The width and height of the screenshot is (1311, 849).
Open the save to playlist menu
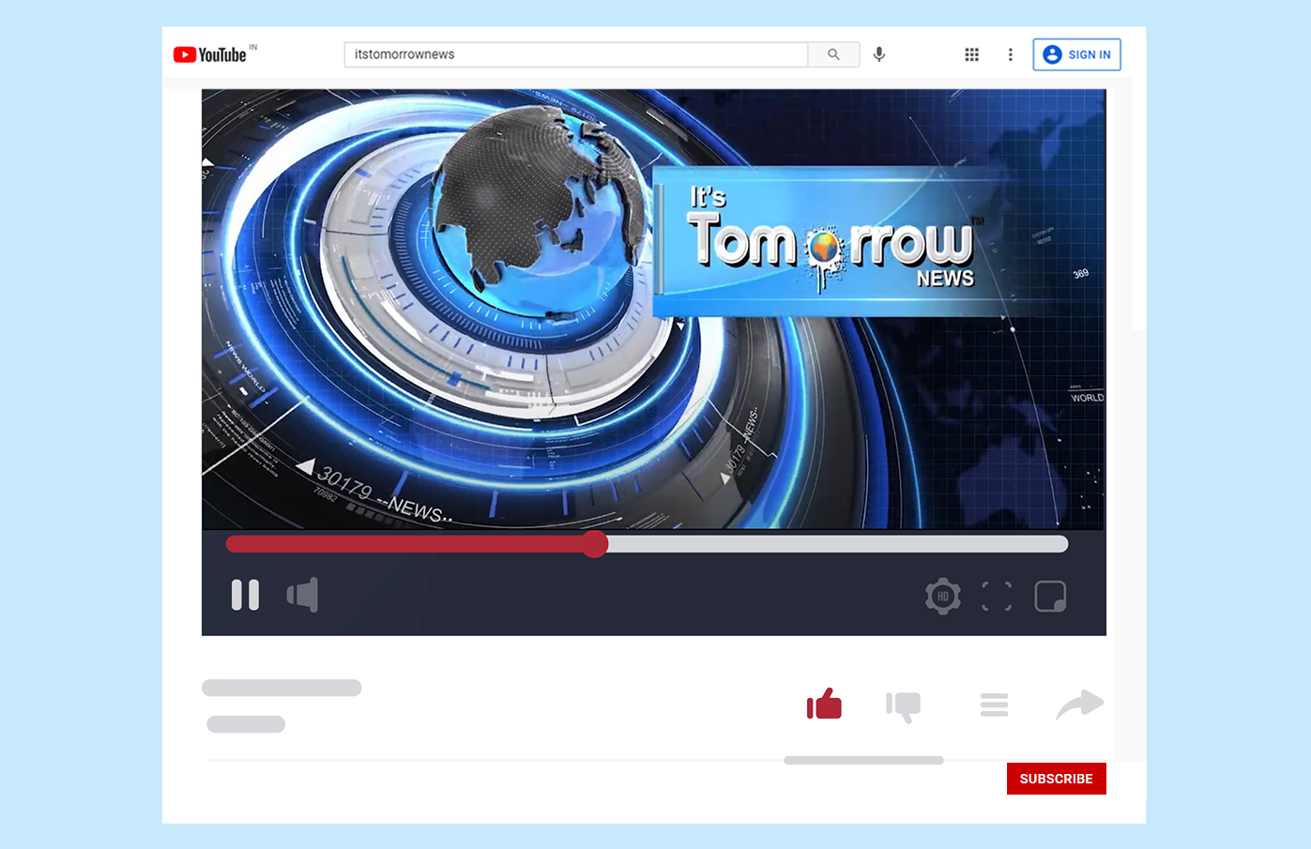coord(994,705)
